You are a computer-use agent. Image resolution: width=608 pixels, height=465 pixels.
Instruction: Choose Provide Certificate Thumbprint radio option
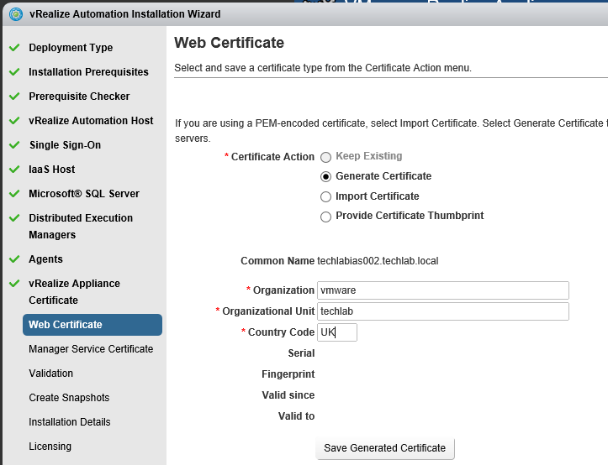point(325,217)
